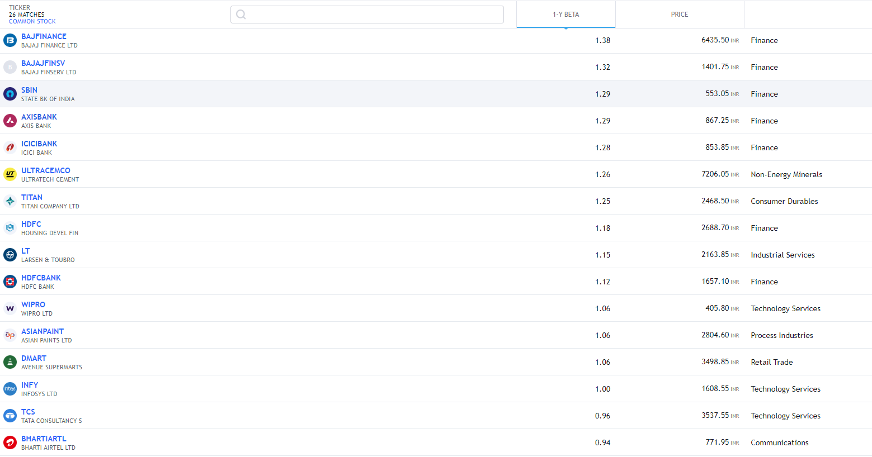Open the ICICIBANK ticker link

(39, 144)
